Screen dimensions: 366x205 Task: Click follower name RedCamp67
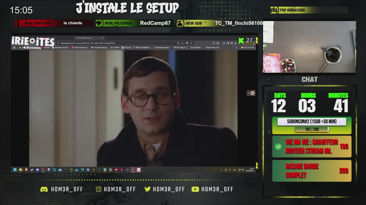[155, 23]
